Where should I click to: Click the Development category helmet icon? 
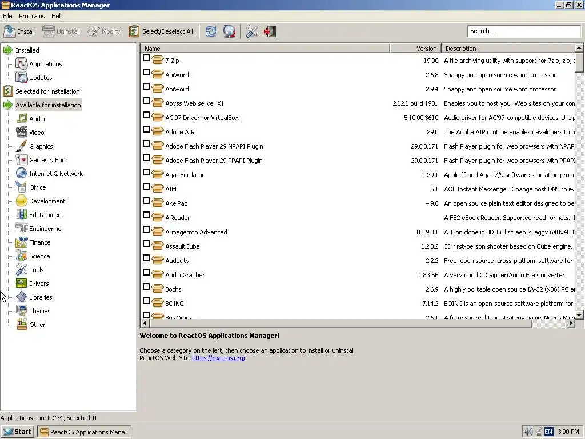[x=22, y=201]
